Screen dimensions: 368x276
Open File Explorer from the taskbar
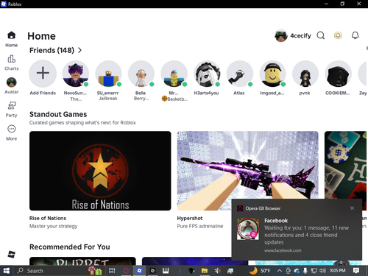(204, 271)
